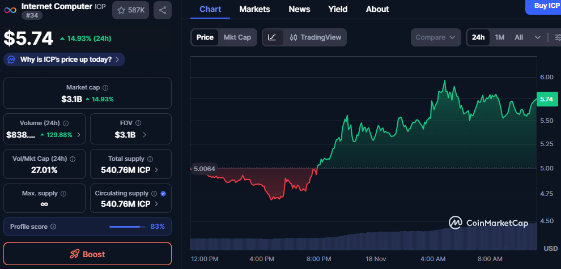Switch to the Markets tab
Viewport: 561px width, 269px height.
254,9
